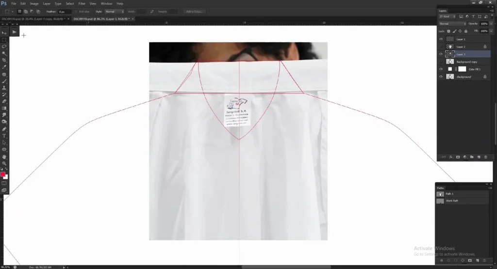
Task: Select the Horizontal Type tool
Action: coord(4,136)
